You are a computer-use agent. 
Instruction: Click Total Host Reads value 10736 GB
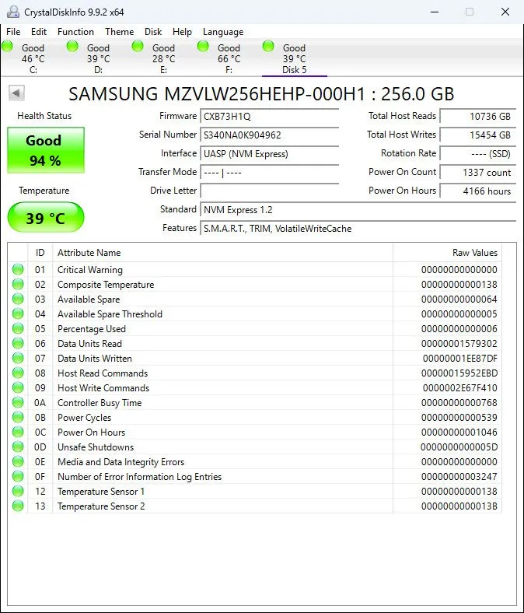tap(477, 116)
